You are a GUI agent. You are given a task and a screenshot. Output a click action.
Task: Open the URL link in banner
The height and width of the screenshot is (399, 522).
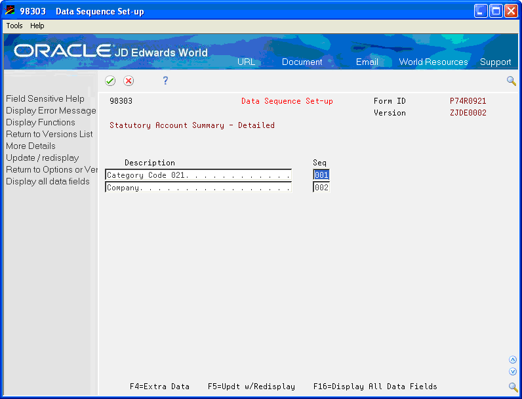click(x=246, y=62)
